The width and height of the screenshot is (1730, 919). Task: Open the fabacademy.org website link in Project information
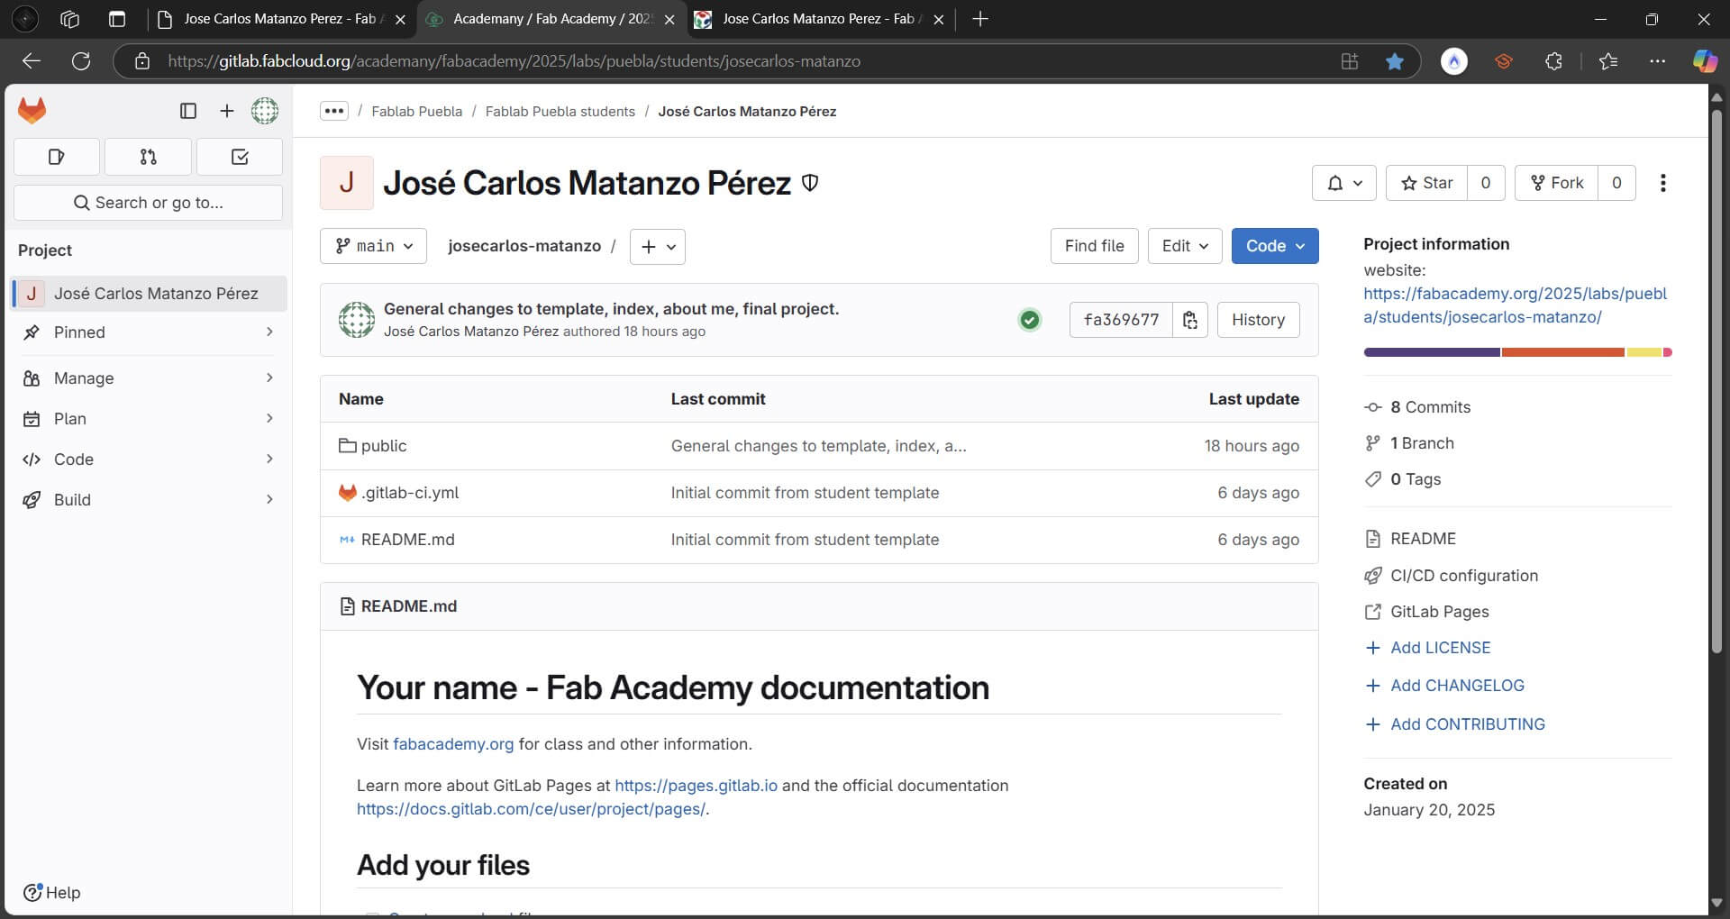pyautogui.click(x=1515, y=305)
